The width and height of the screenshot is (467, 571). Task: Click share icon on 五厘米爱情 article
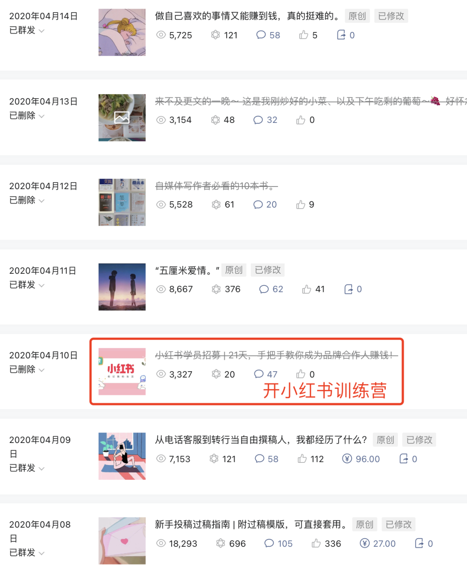[x=349, y=289]
